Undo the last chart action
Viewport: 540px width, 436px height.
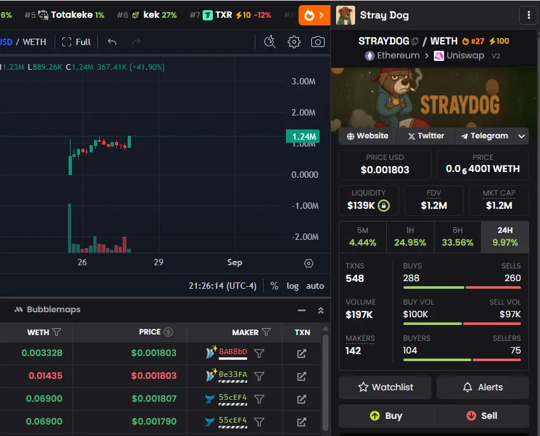tap(112, 42)
